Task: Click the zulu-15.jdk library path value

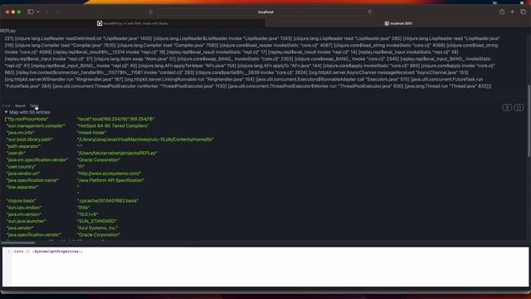Action: coord(145,140)
